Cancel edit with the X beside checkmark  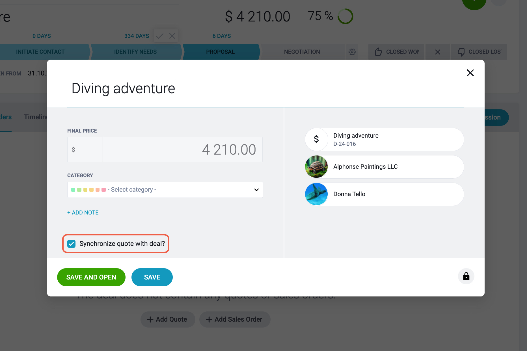[x=172, y=36]
